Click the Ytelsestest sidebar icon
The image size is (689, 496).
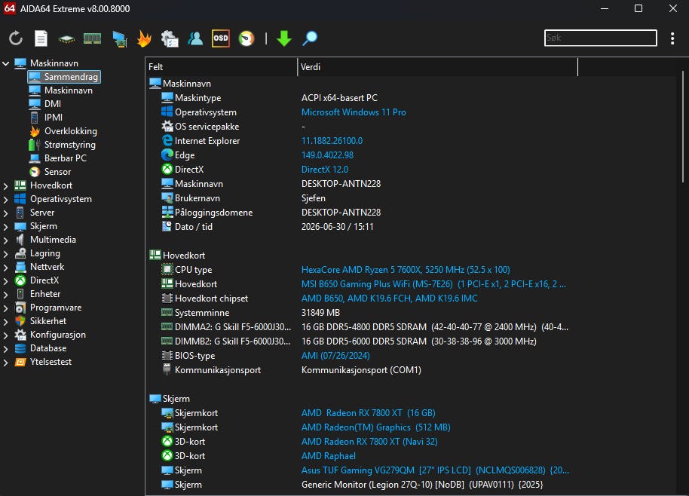point(20,362)
